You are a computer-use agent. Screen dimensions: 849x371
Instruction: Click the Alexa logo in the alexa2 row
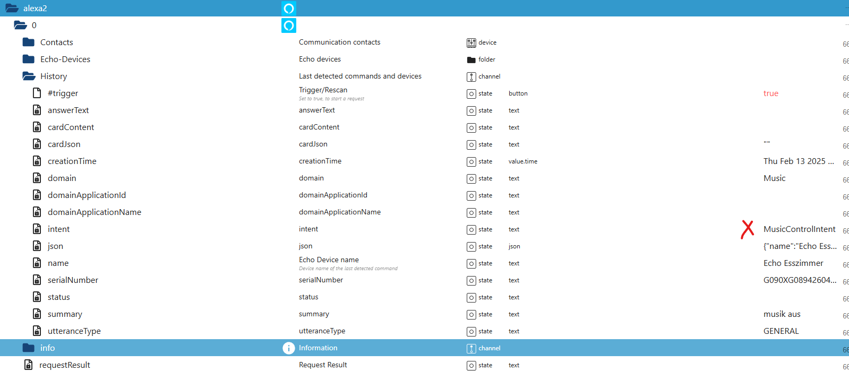point(289,8)
